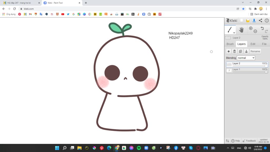Flip the panel side with arrows icon

point(228,141)
